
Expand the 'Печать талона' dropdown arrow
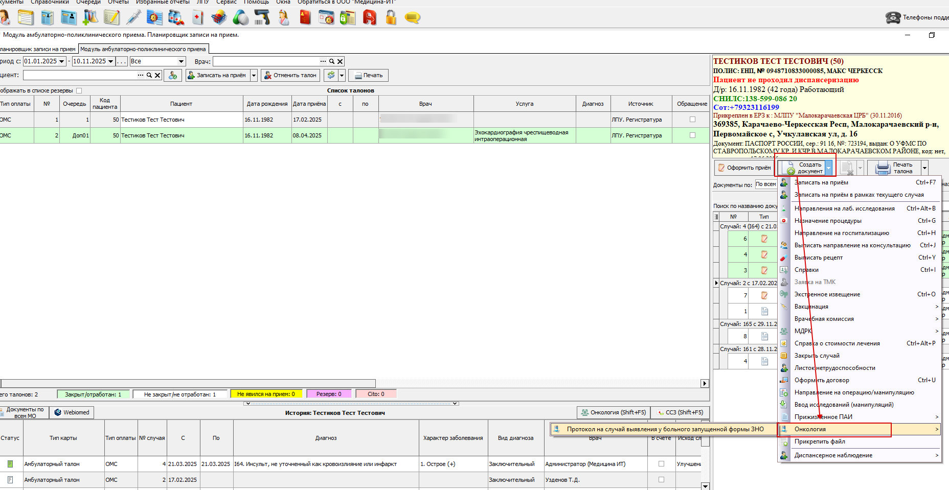[x=924, y=168]
